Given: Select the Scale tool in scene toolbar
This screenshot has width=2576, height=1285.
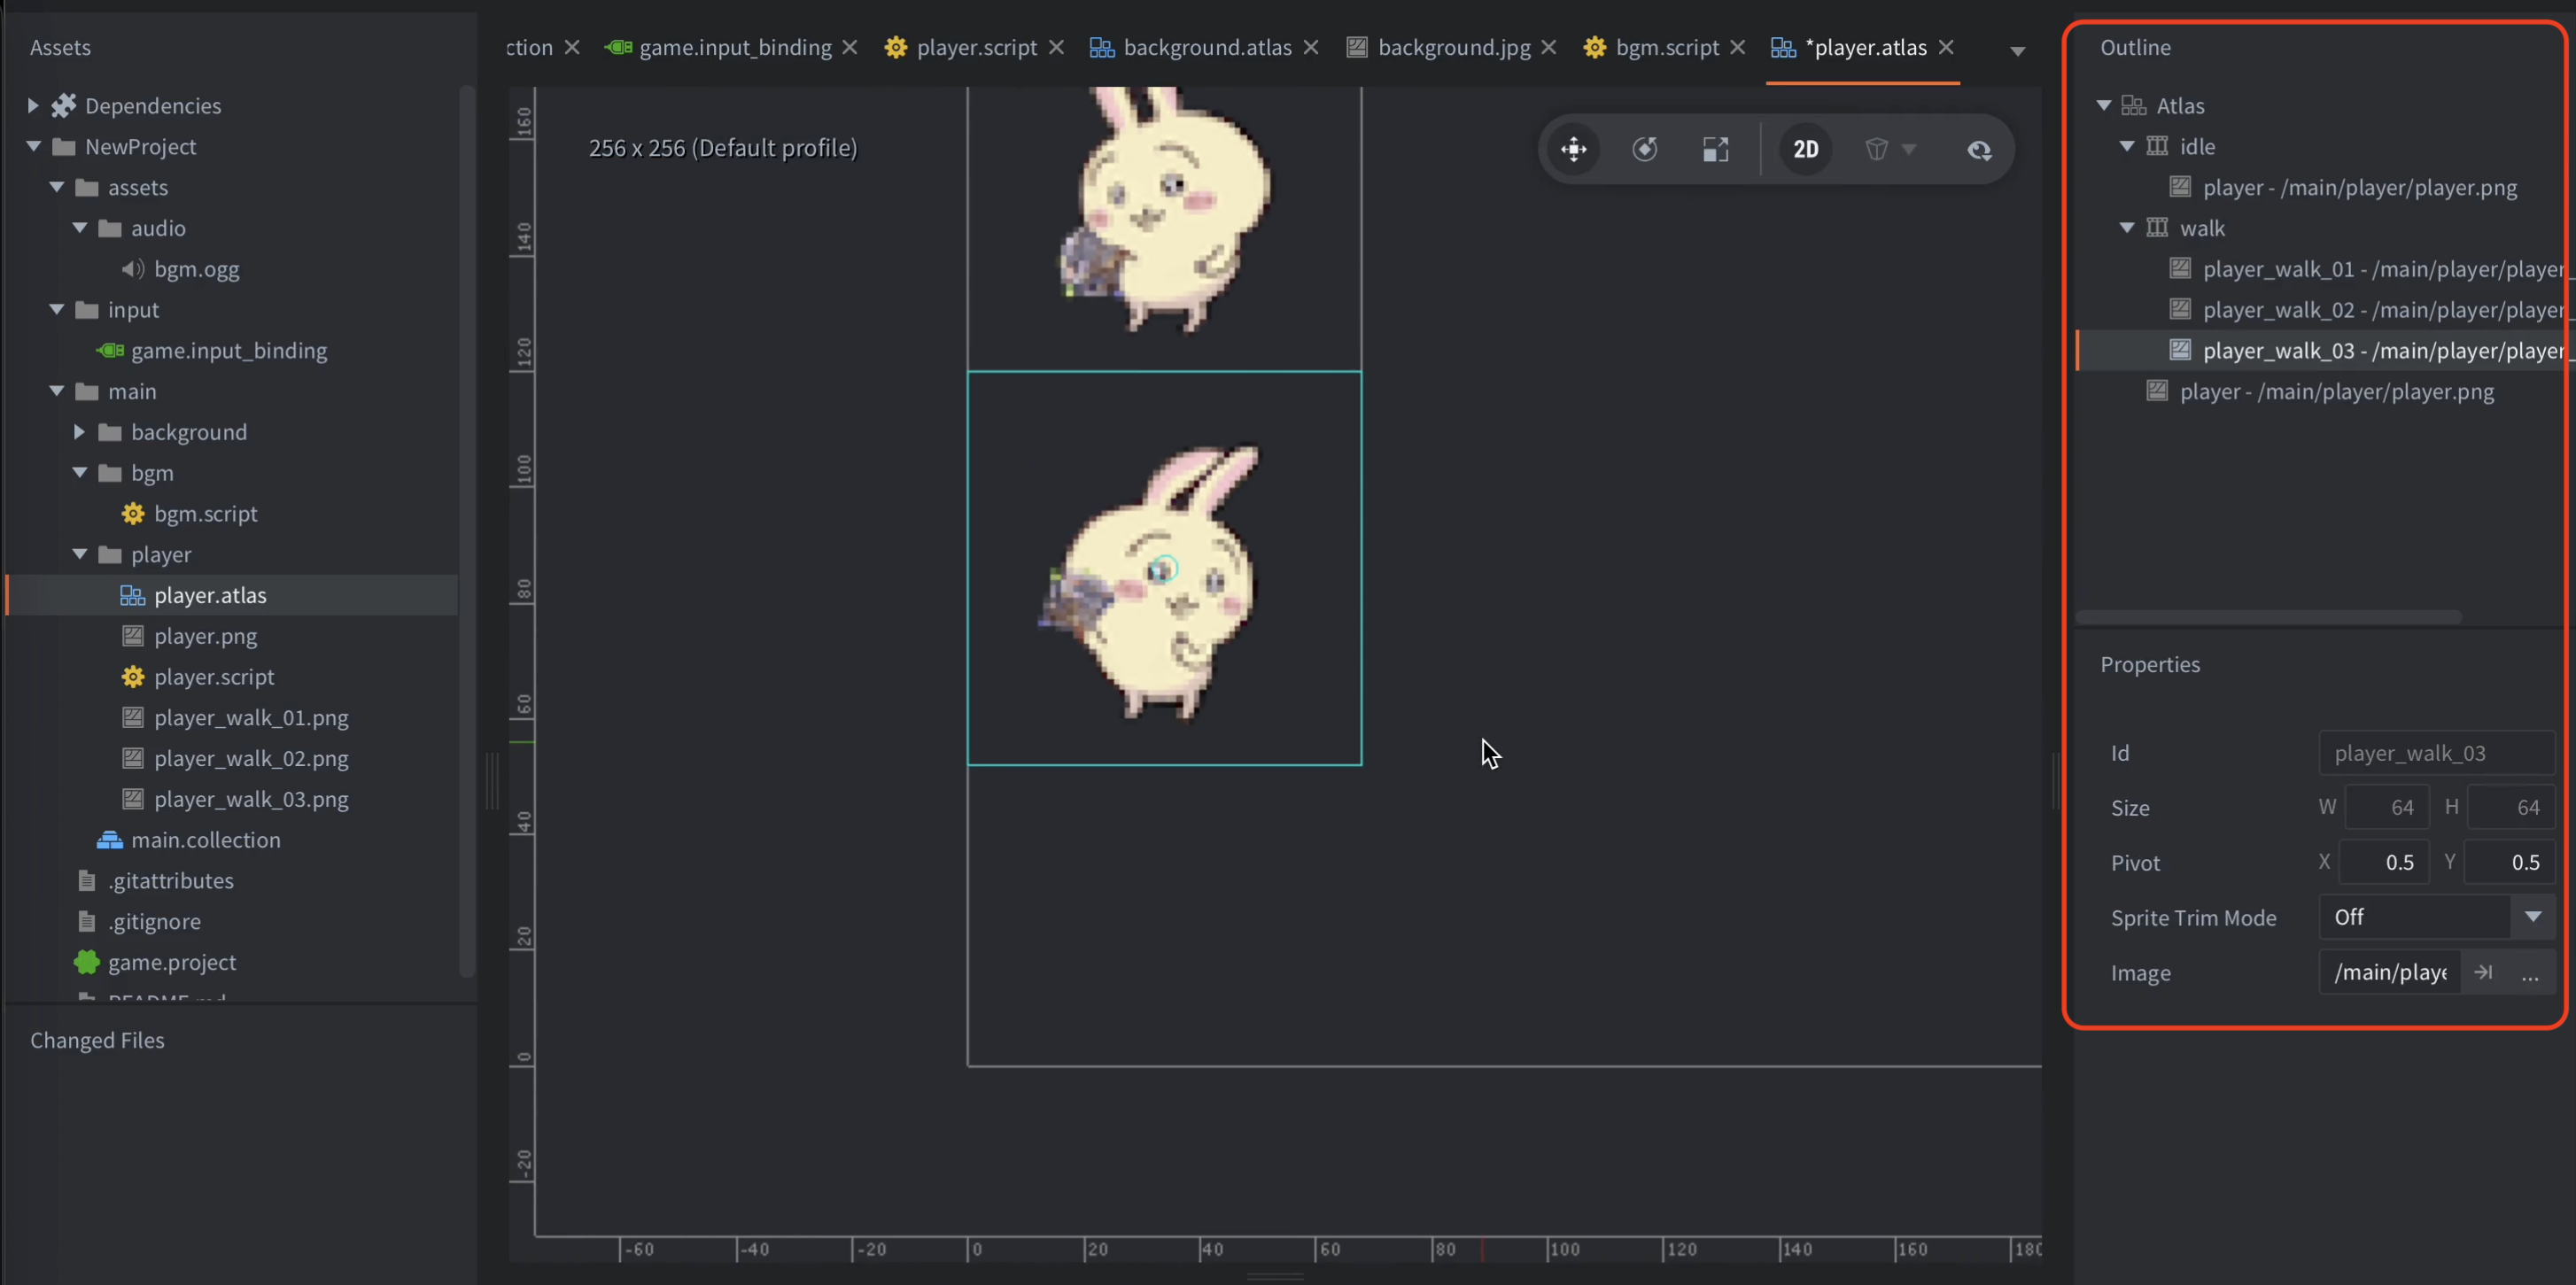Looking at the screenshot, I should click(x=1716, y=149).
